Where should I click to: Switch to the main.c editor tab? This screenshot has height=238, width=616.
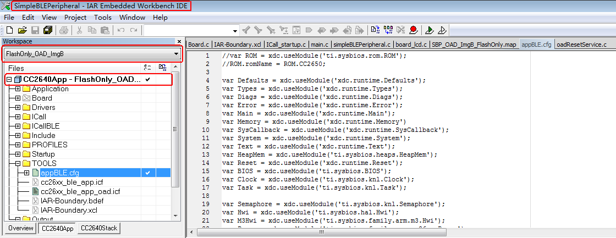(x=321, y=45)
